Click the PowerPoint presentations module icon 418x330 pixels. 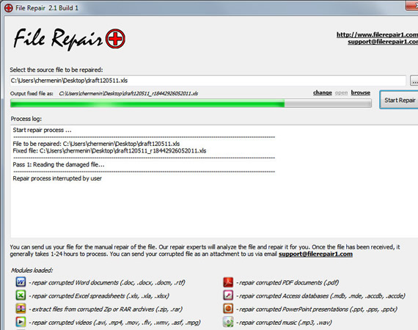coord(228,309)
